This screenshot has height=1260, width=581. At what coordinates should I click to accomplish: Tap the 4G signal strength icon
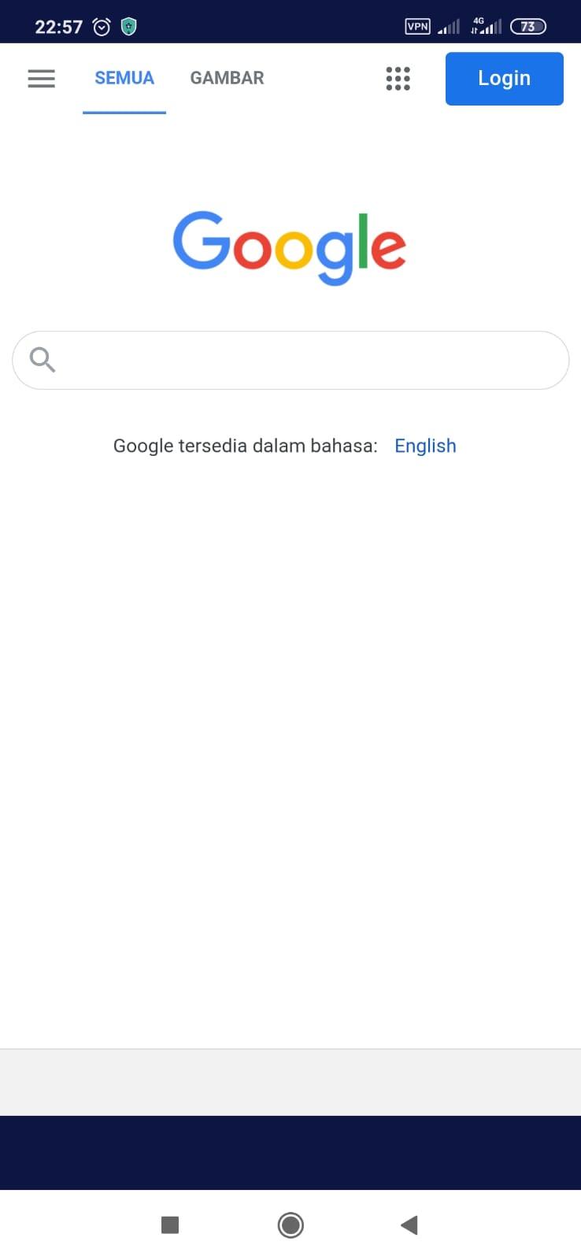[486, 26]
